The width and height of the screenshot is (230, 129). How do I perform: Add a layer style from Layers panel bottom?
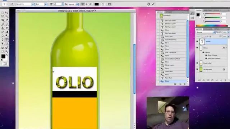click(x=204, y=80)
